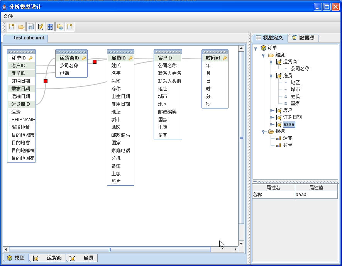342x266 pixels.
Task: Click the up arrow on the properties panel divider
Action: [254, 181]
